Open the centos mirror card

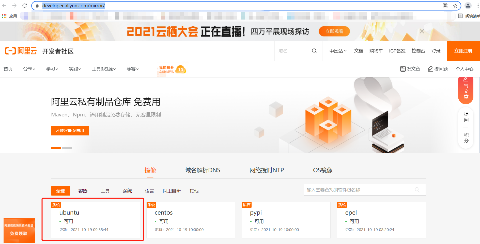coord(191,220)
